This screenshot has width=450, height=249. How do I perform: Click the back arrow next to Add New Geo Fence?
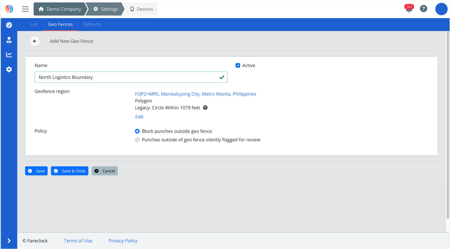point(35,41)
